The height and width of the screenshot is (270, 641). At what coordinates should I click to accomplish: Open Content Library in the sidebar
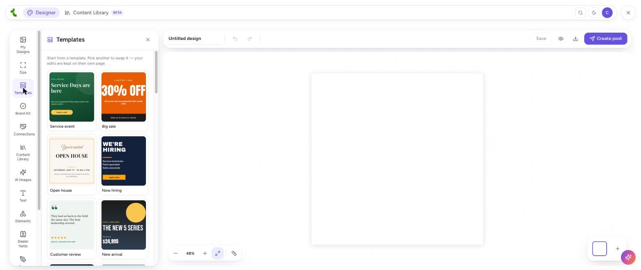coord(23,153)
